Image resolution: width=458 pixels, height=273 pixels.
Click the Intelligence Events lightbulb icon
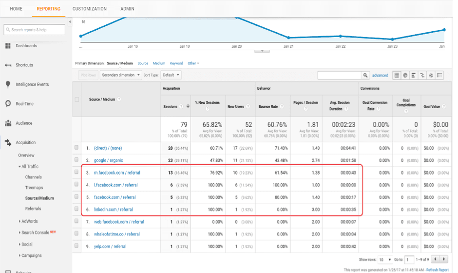tap(8, 84)
